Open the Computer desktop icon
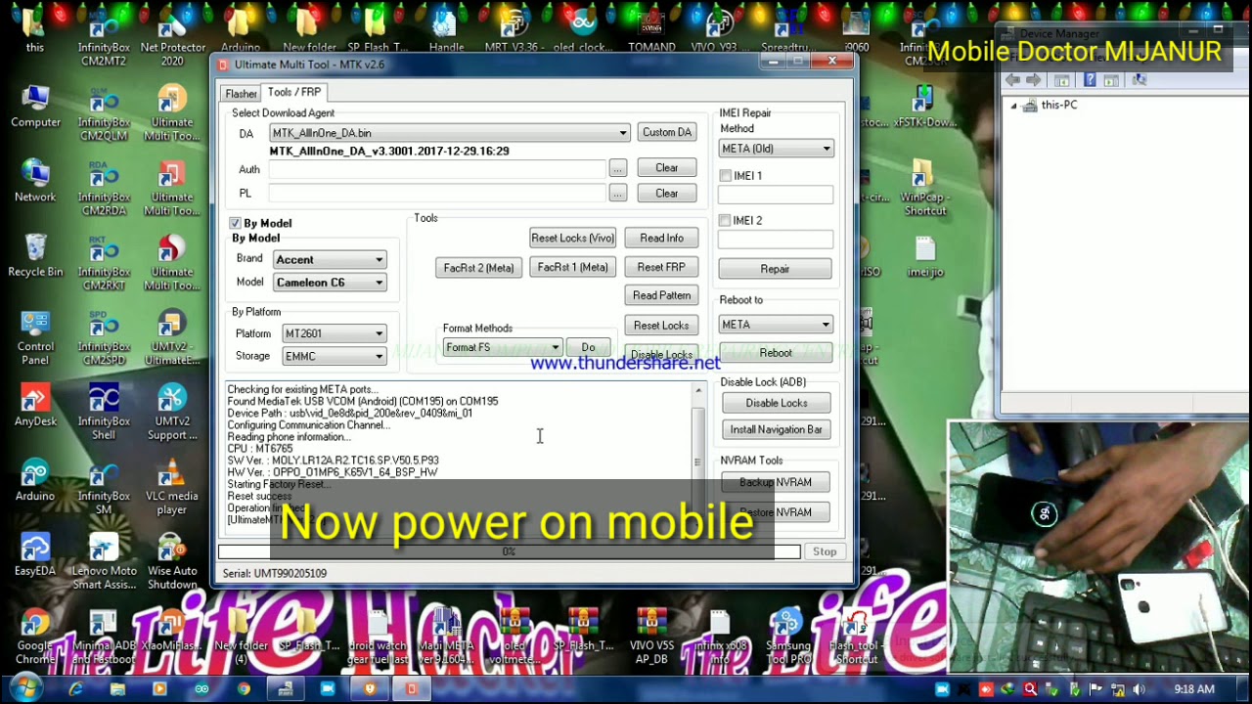The height and width of the screenshot is (704, 1252). [35, 106]
